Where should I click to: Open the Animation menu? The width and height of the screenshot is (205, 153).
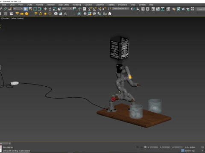pos(50,5)
